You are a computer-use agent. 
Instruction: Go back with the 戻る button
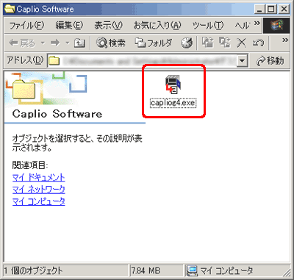pos(22,43)
